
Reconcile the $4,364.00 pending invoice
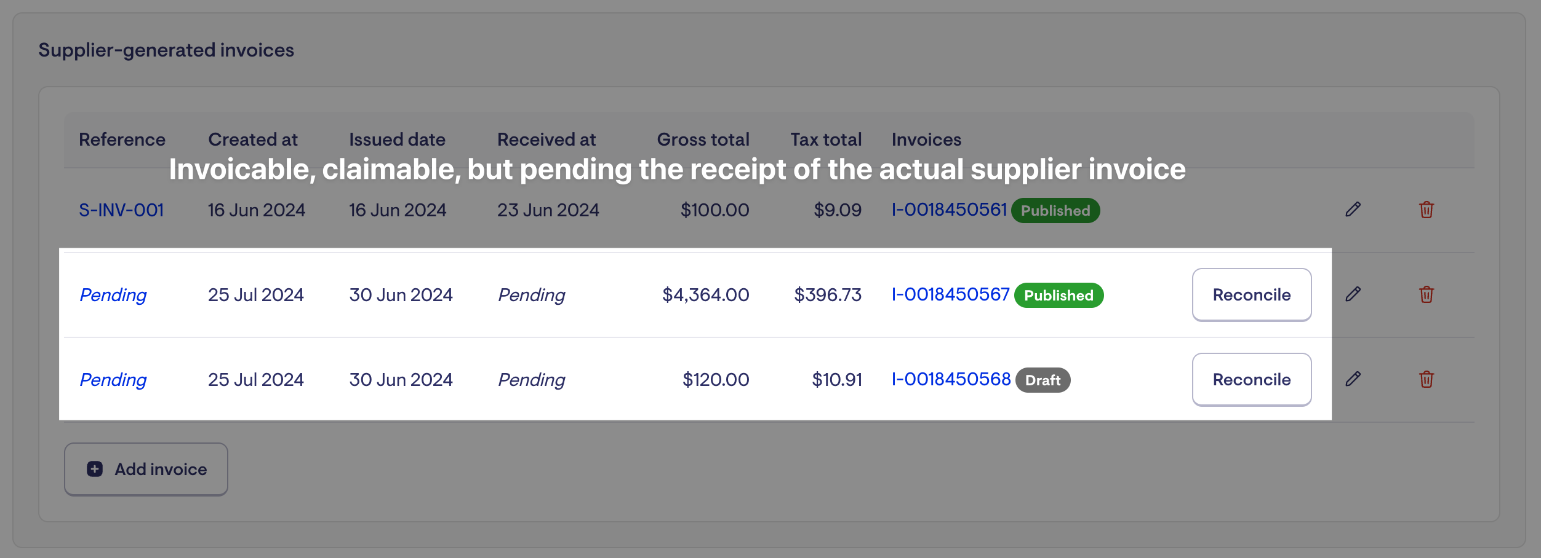(x=1251, y=294)
